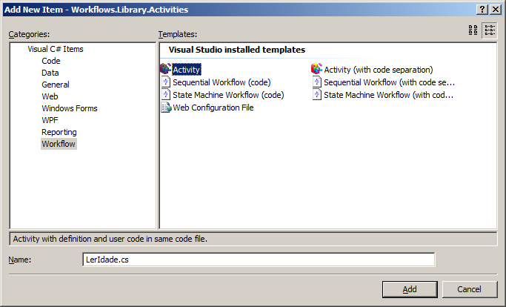
Task: Select the Reporting category
Action: tap(59, 132)
